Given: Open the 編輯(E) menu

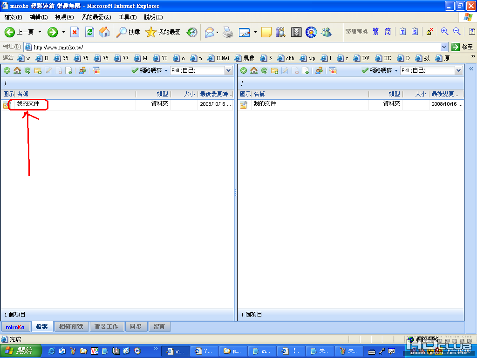Looking at the screenshot, I should pyautogui.click(x=39, y=17).
